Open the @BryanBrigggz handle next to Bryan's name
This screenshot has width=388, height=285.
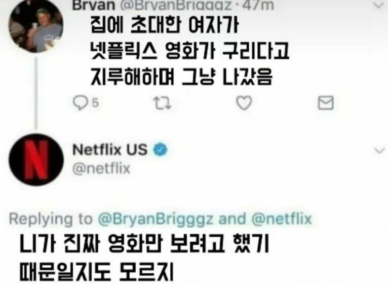(x=175, y=5)
